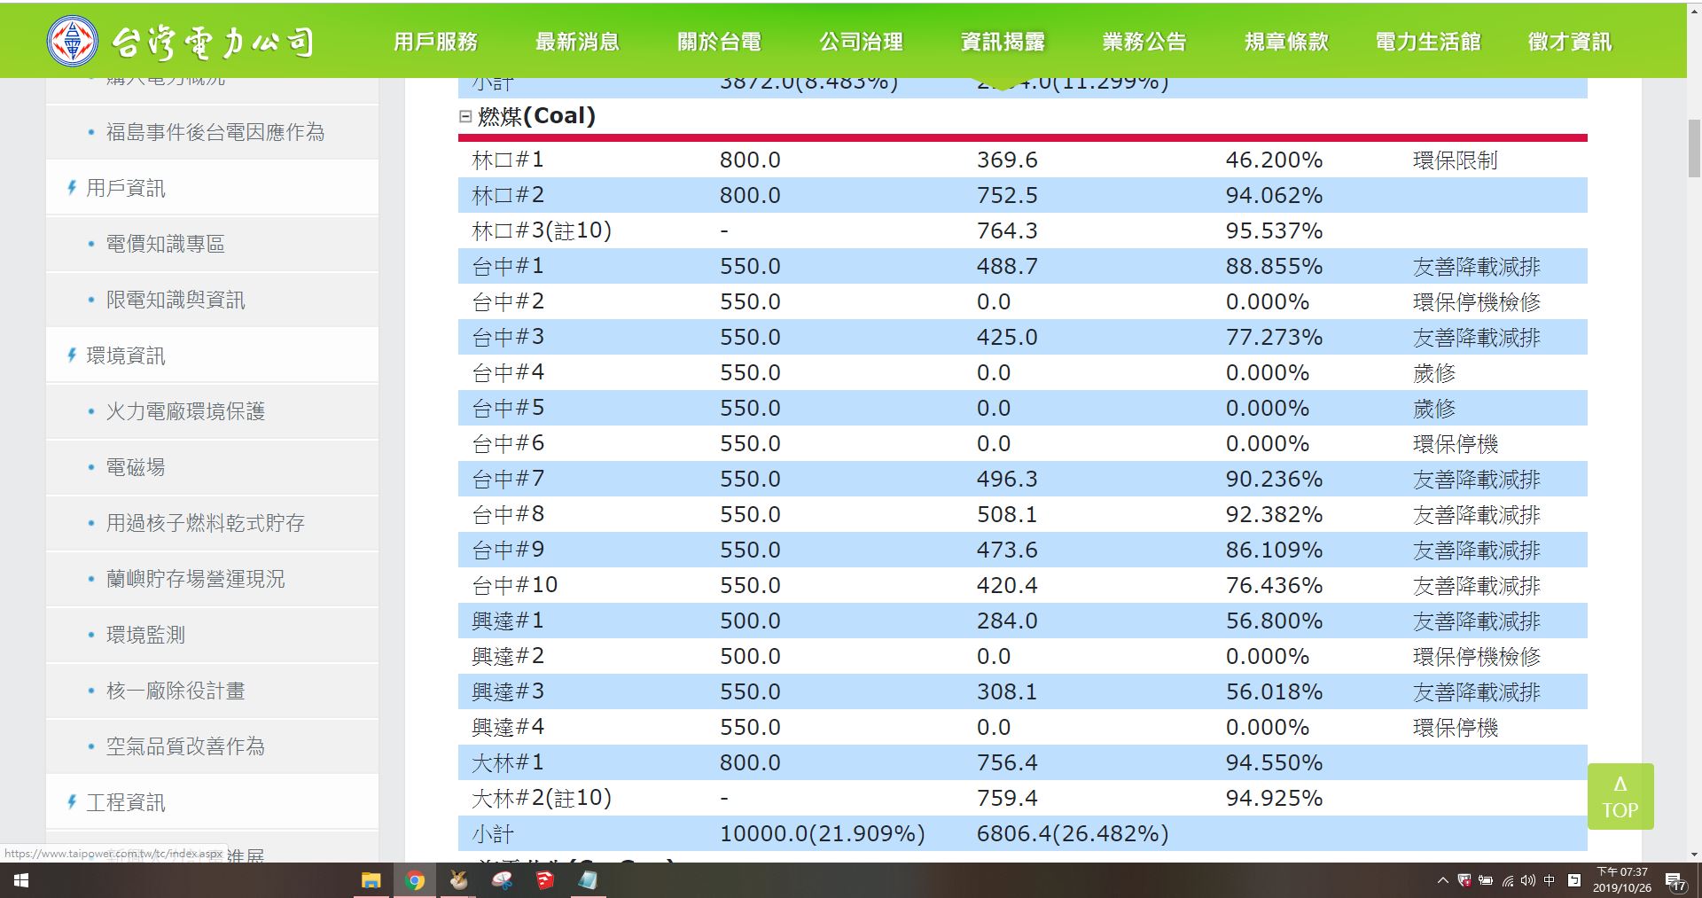
Task: Click 756.4 value in 大林#1 row
Action: 1007,762
